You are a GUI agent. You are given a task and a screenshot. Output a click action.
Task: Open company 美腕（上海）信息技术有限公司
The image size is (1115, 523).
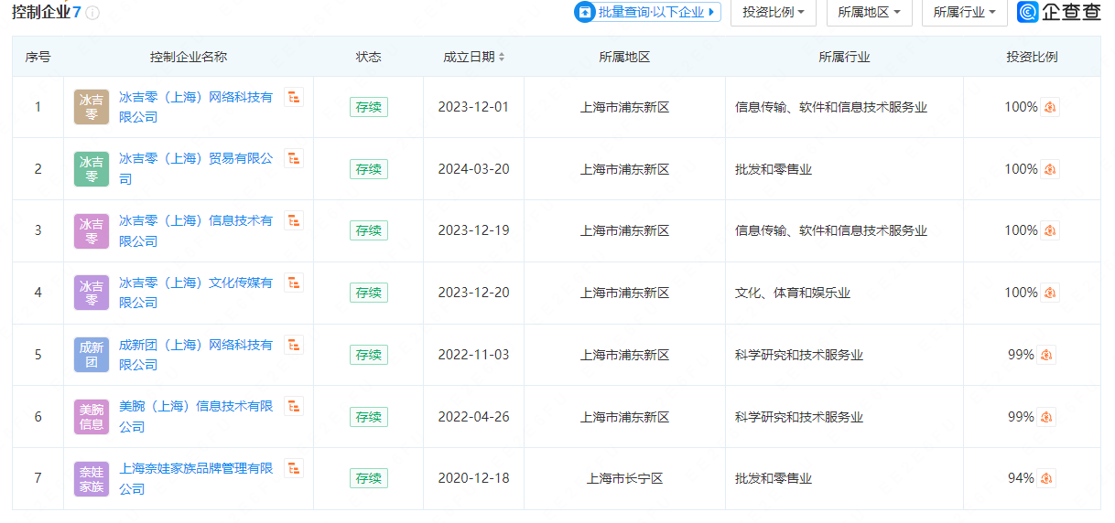(x=196, y=417)
